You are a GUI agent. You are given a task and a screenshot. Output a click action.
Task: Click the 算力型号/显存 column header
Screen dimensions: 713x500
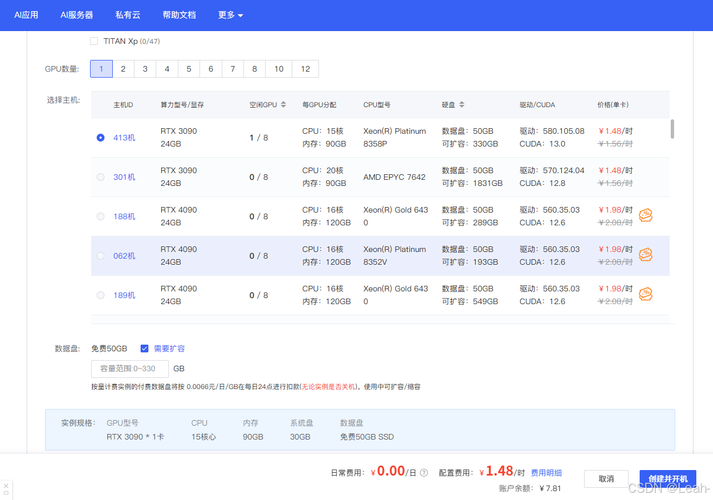182,104
